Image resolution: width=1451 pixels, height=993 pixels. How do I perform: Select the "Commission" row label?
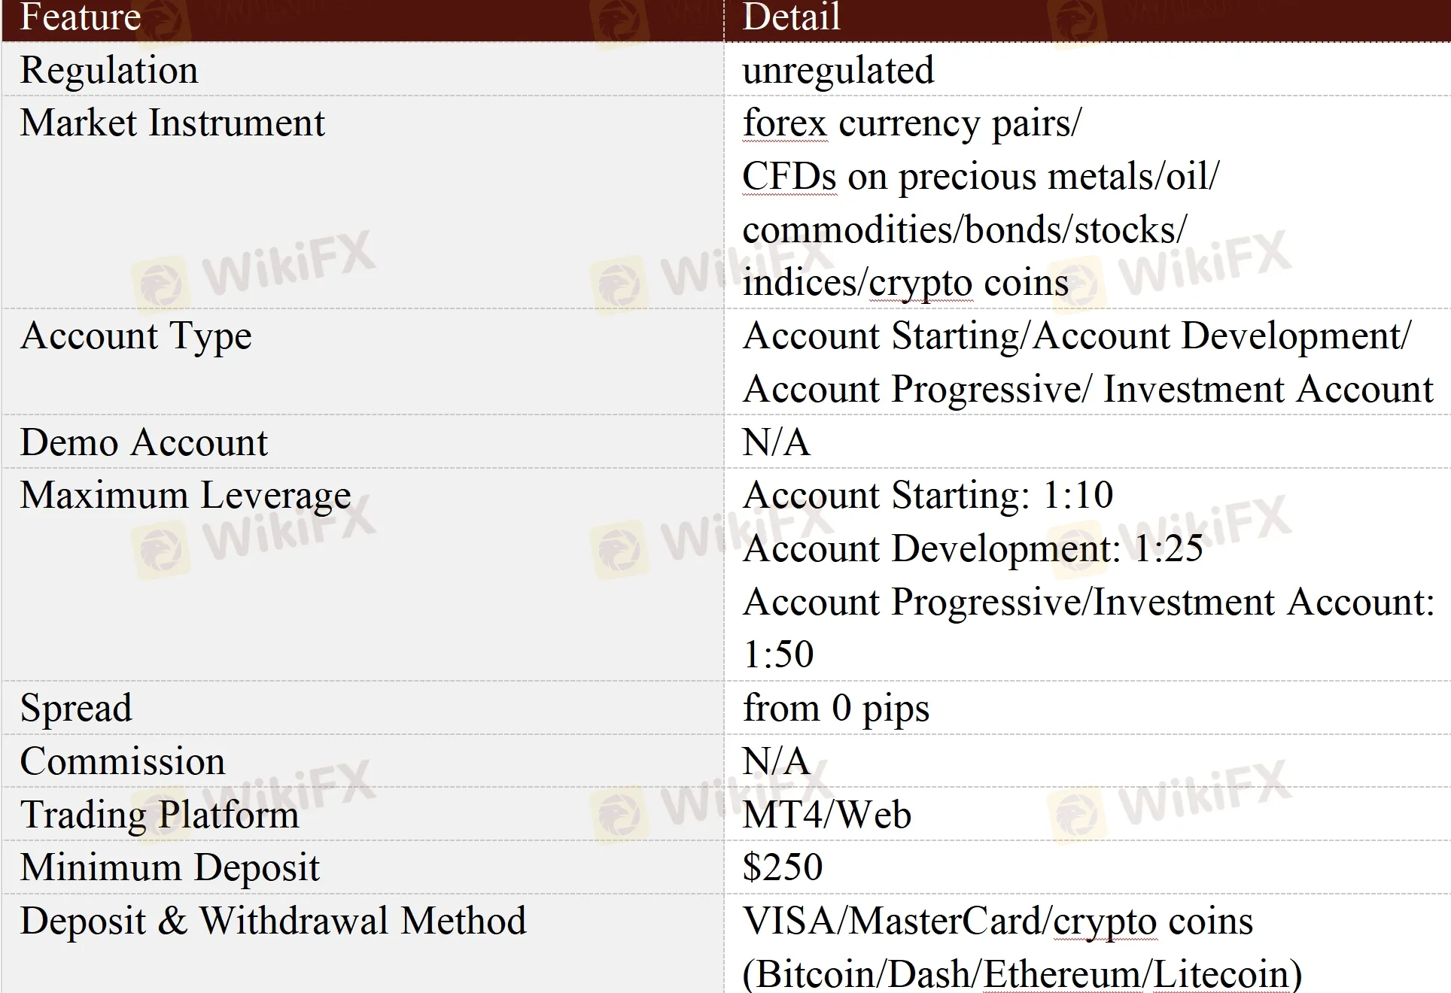coord(123,761)
